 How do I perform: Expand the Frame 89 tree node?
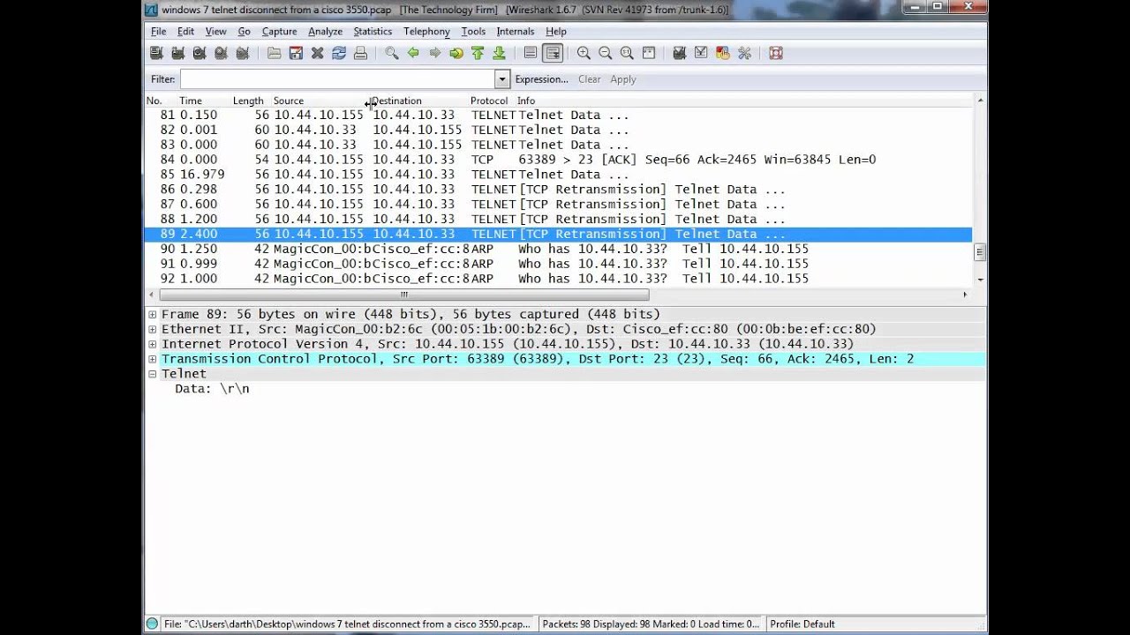[153, 314]
